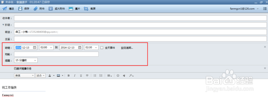Click the 主旨 subject field
This screenshot has height=98, width=268.
[140, 39]
